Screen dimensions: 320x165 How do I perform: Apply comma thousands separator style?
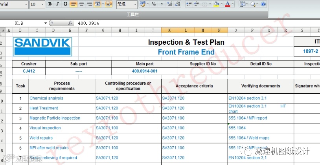click(x=162, y=4)
